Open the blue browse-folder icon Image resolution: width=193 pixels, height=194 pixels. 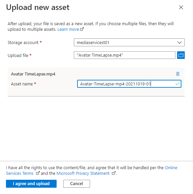(181, 55)
